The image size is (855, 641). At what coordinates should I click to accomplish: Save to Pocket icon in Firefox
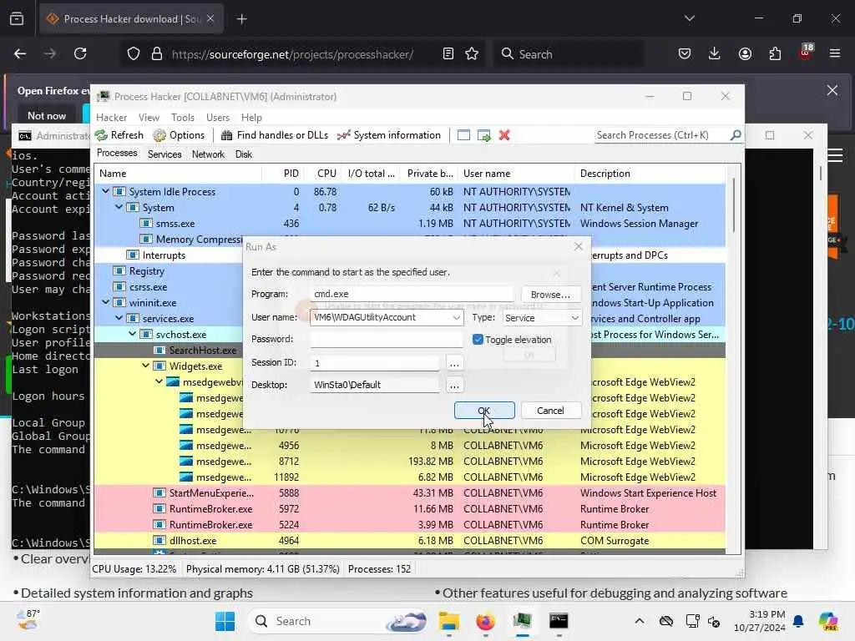685,54
